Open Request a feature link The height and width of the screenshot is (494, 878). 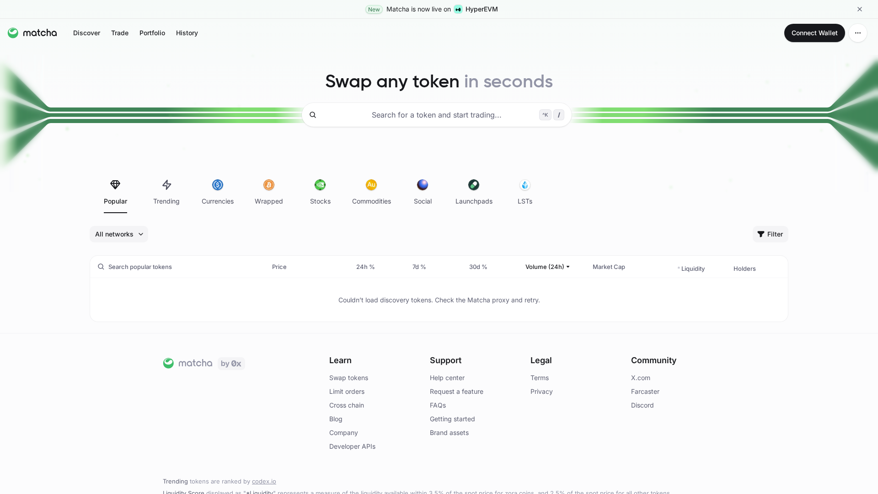tap(456, 392)
